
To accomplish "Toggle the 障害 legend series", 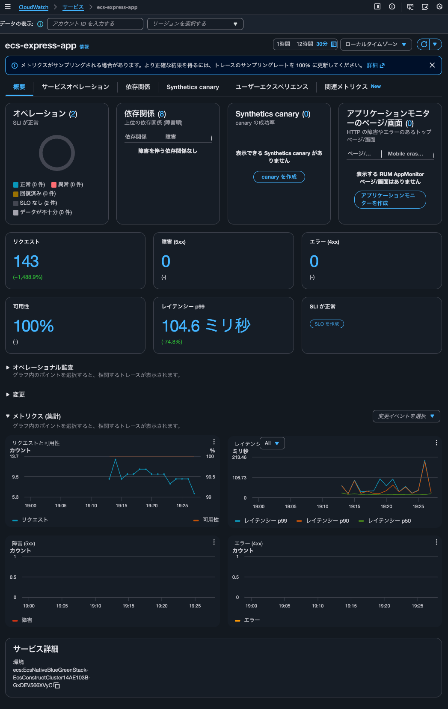I will (x=22, y=620).
